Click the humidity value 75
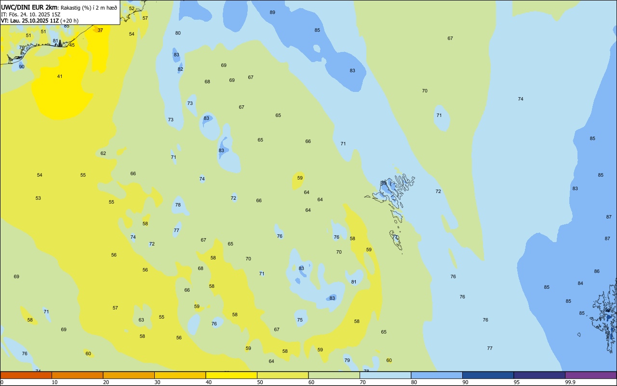This screenshot has height=386, width=617. [x=300, y=320]
